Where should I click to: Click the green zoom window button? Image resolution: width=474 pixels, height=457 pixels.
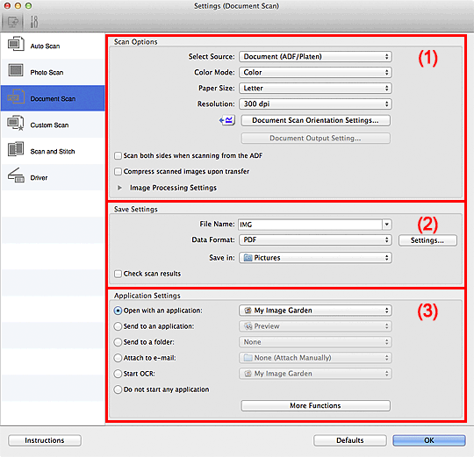tap(28, 6)
